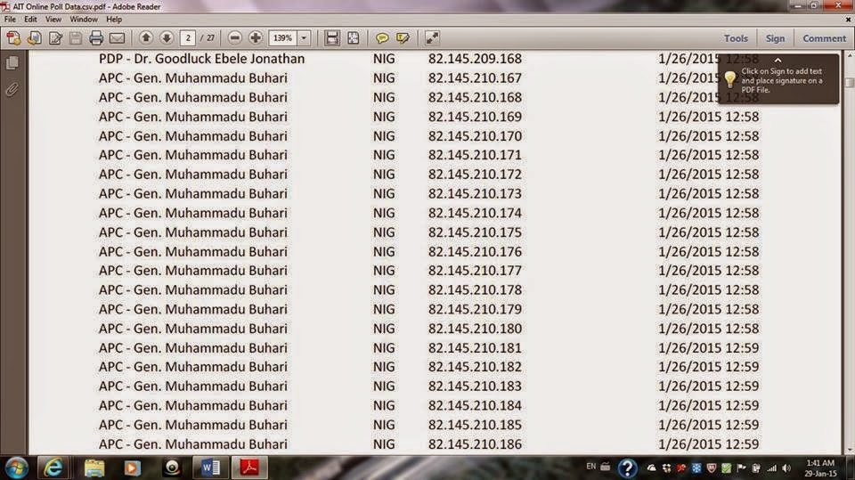This screenshot has width=855, height=480.
Task: Click the blue question mark help tray icon
Action: 627,468
